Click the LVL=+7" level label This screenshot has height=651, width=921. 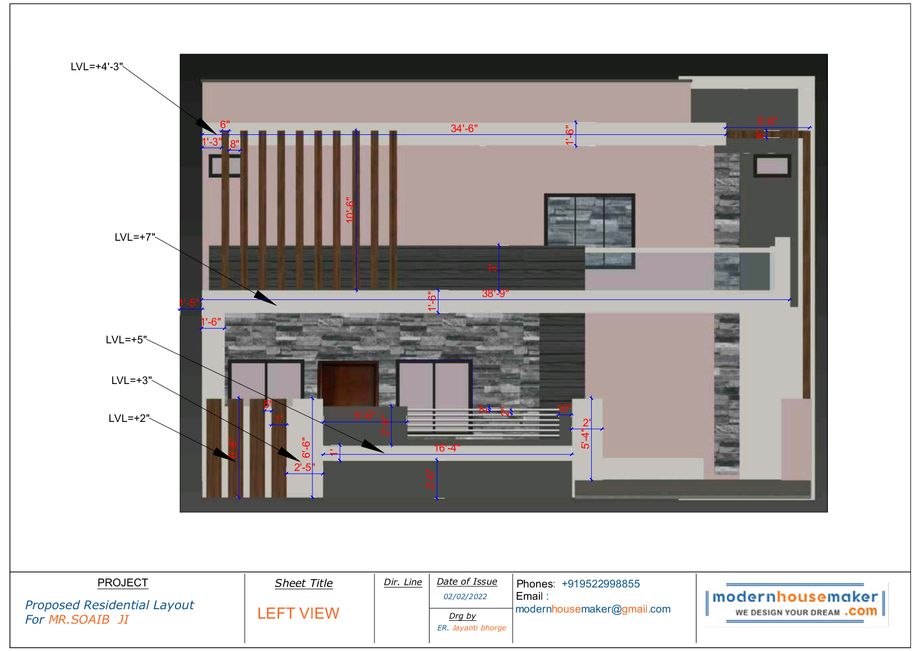[x=135, y=237]
